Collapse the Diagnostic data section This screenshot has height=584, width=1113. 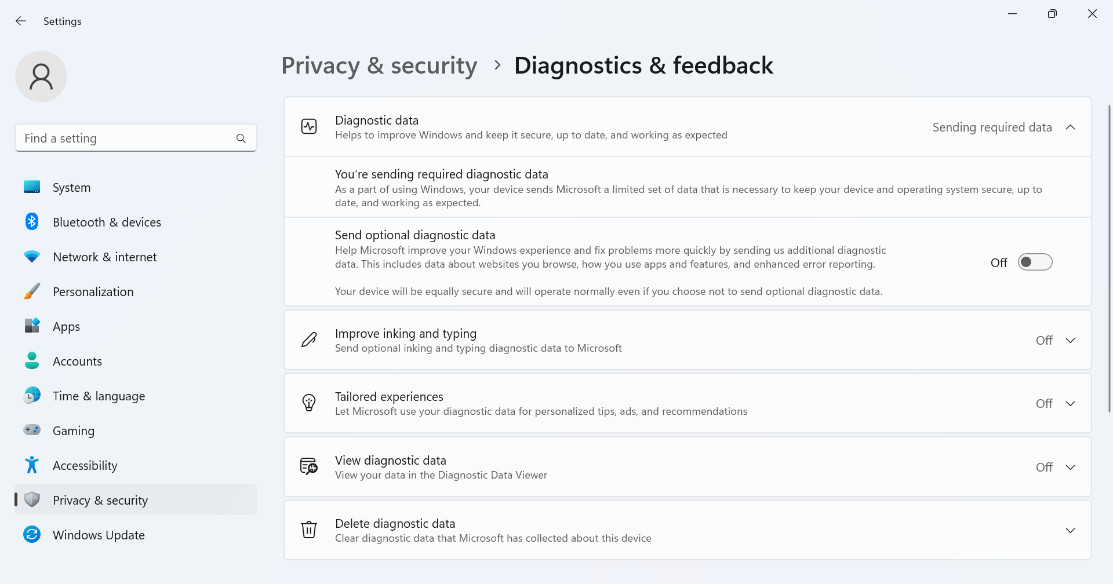click(1070, 127)
